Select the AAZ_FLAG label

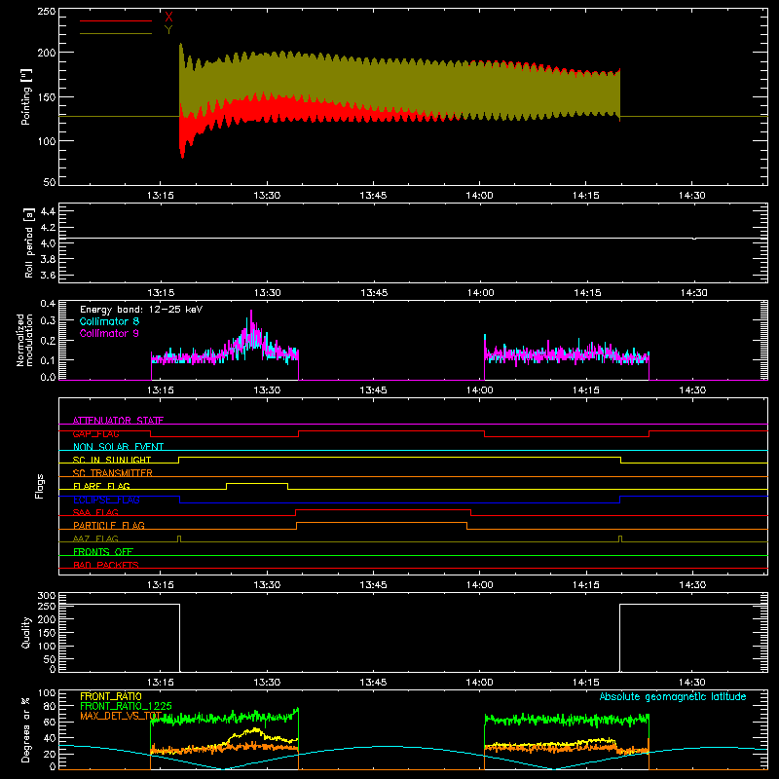95,538
